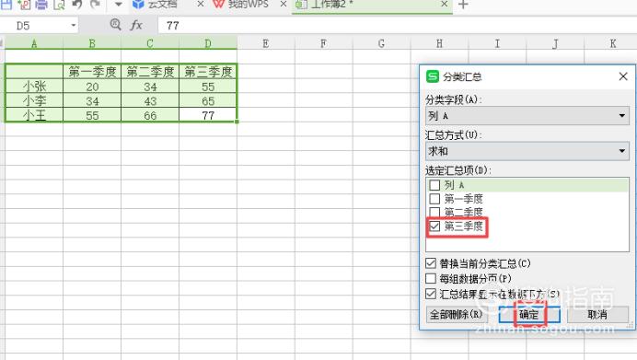
Task: Close the 云文档 tab
Action: (x=201, y=4)
